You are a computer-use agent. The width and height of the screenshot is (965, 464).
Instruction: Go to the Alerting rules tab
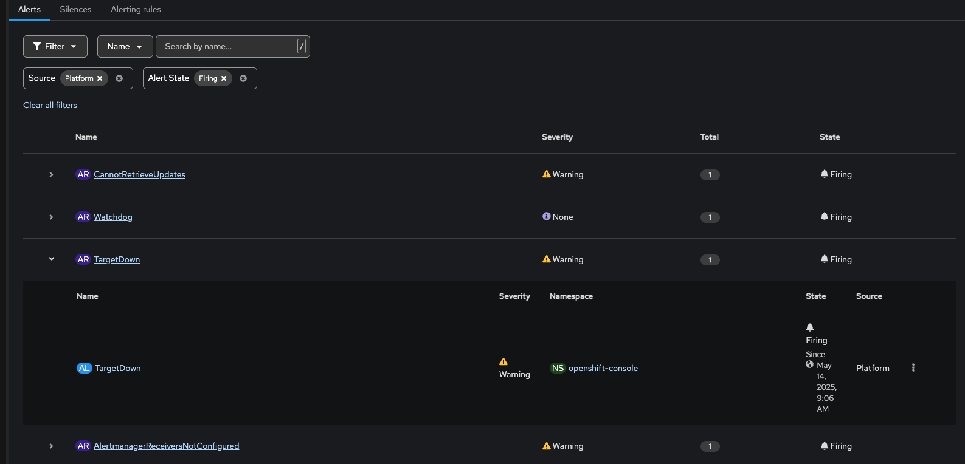tap(136, 10)
